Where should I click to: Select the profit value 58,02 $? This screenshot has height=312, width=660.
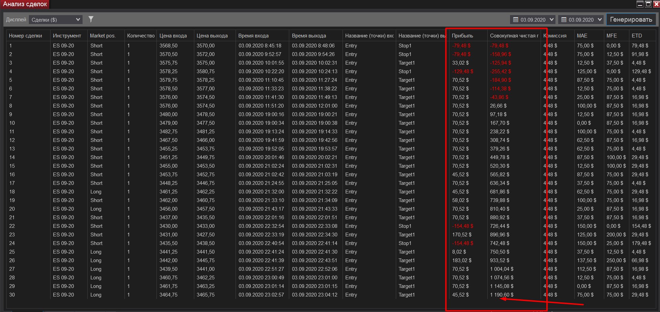tap(461, 200)
